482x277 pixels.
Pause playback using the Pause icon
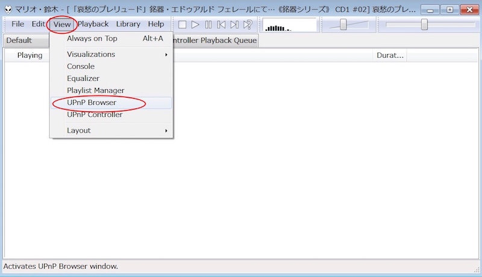pyautogui.click(x=208, y=25)
